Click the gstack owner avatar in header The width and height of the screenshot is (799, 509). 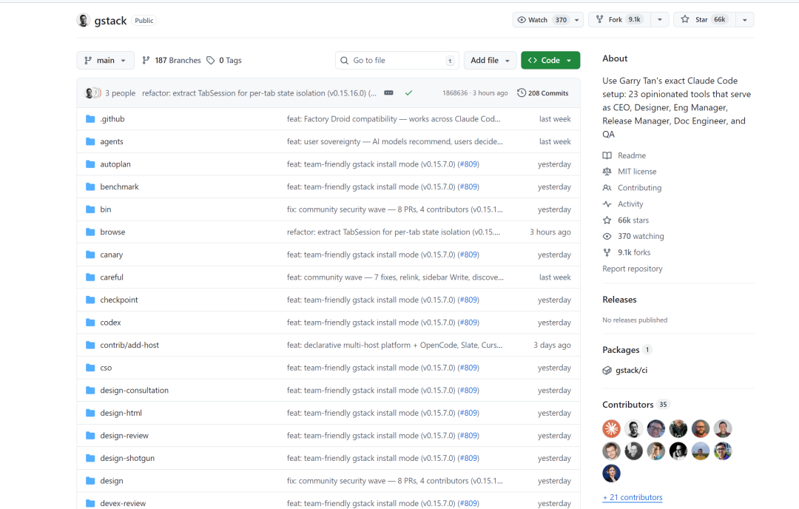click(84, 20)
